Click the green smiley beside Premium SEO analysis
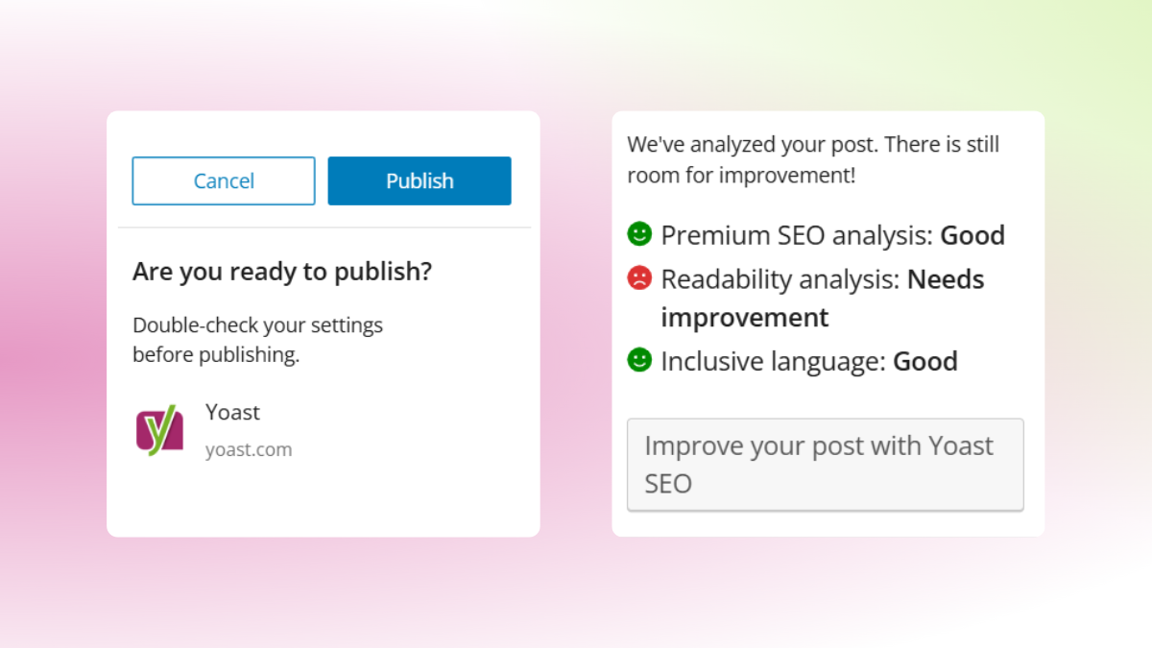 [x=639, y=234]
